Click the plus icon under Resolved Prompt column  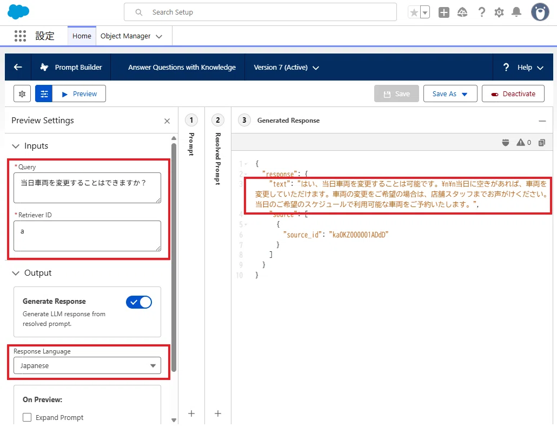[218, 413]
